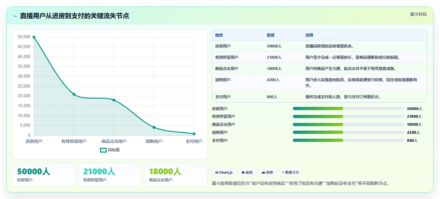Click the 支付用户 progress bar
Image resolution: width=440 pixels, height=199 pixels.
point(349,140)
